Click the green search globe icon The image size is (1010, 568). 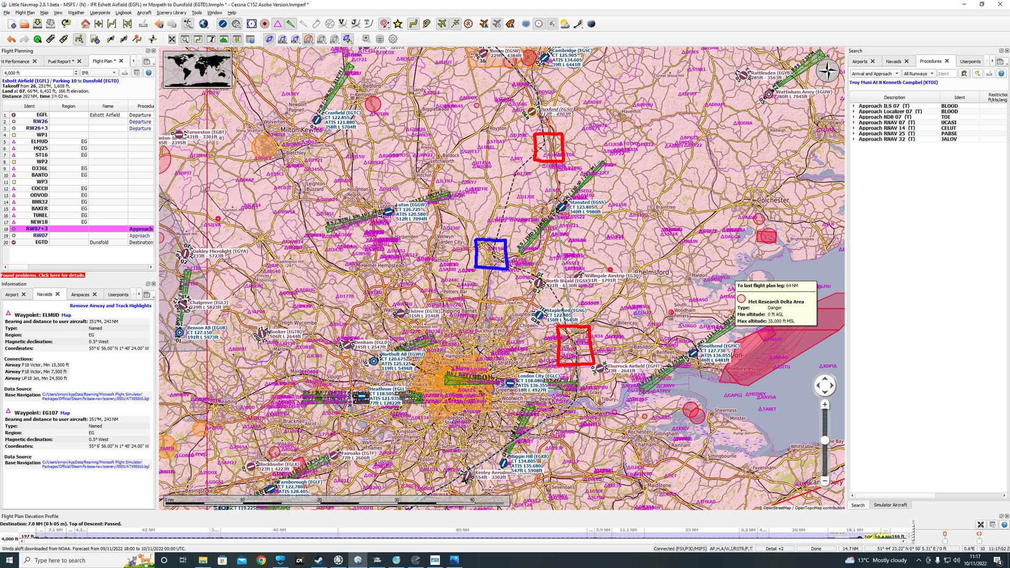[x=37, y=39]
